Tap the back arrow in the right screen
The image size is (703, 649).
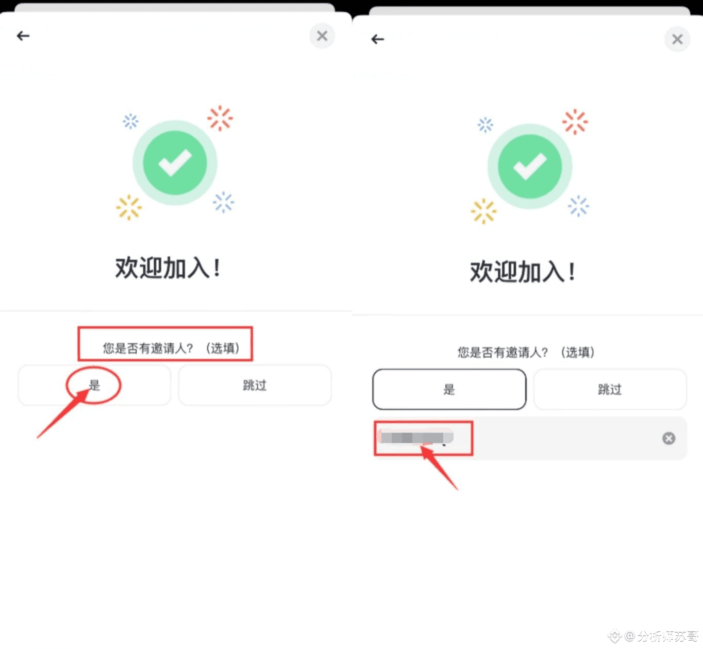[x=378, y=39]
